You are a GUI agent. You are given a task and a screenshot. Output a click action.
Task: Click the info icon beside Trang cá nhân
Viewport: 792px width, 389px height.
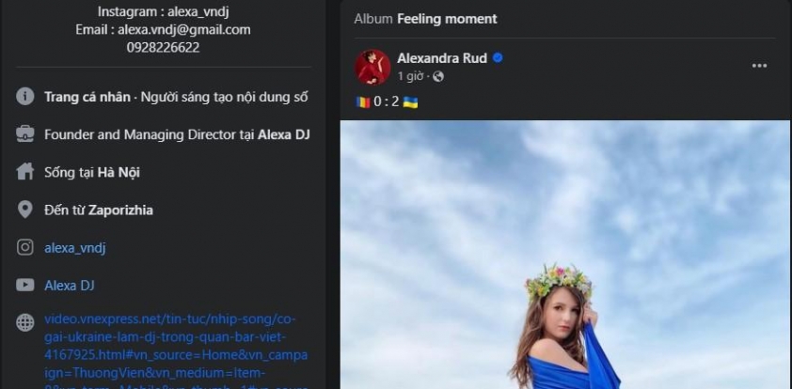pyautogui.click(x=25, y=97)
